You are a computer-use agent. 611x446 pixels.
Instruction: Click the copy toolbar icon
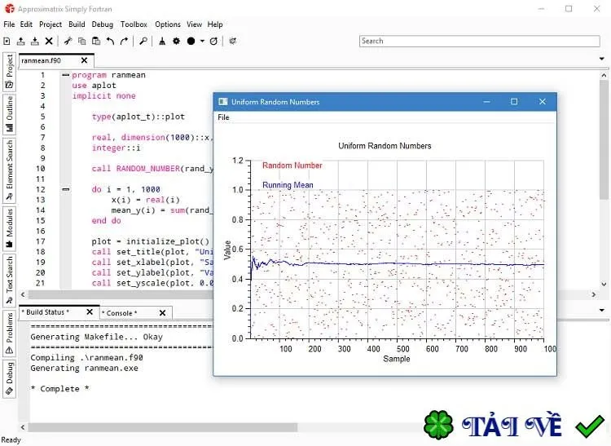click(81, 41)
